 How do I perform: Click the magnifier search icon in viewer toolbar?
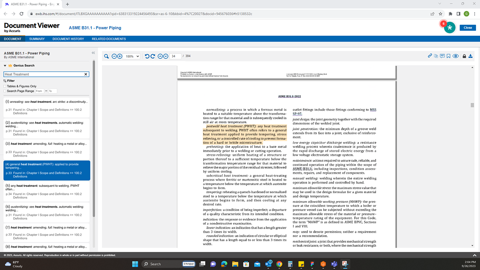(107, 56)
